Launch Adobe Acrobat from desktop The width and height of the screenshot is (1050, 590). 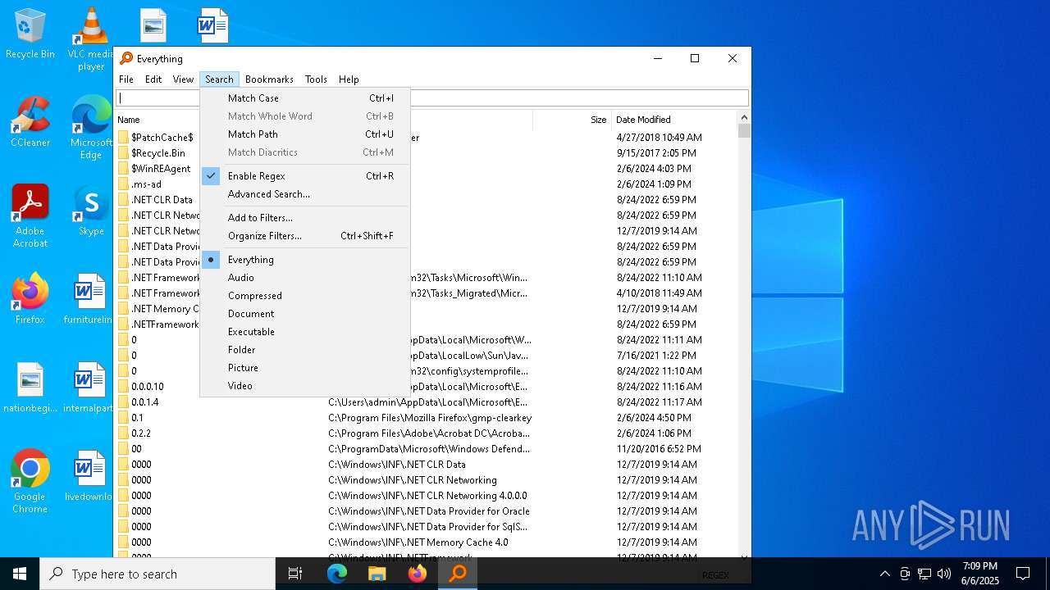[x=30, y=216]
